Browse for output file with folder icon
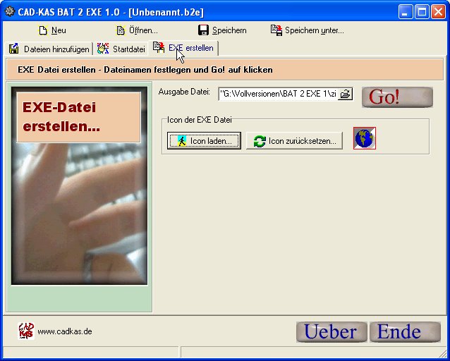The height and width of the screenshot is (361, 450). pyautogui.click(x=345, y=94)
